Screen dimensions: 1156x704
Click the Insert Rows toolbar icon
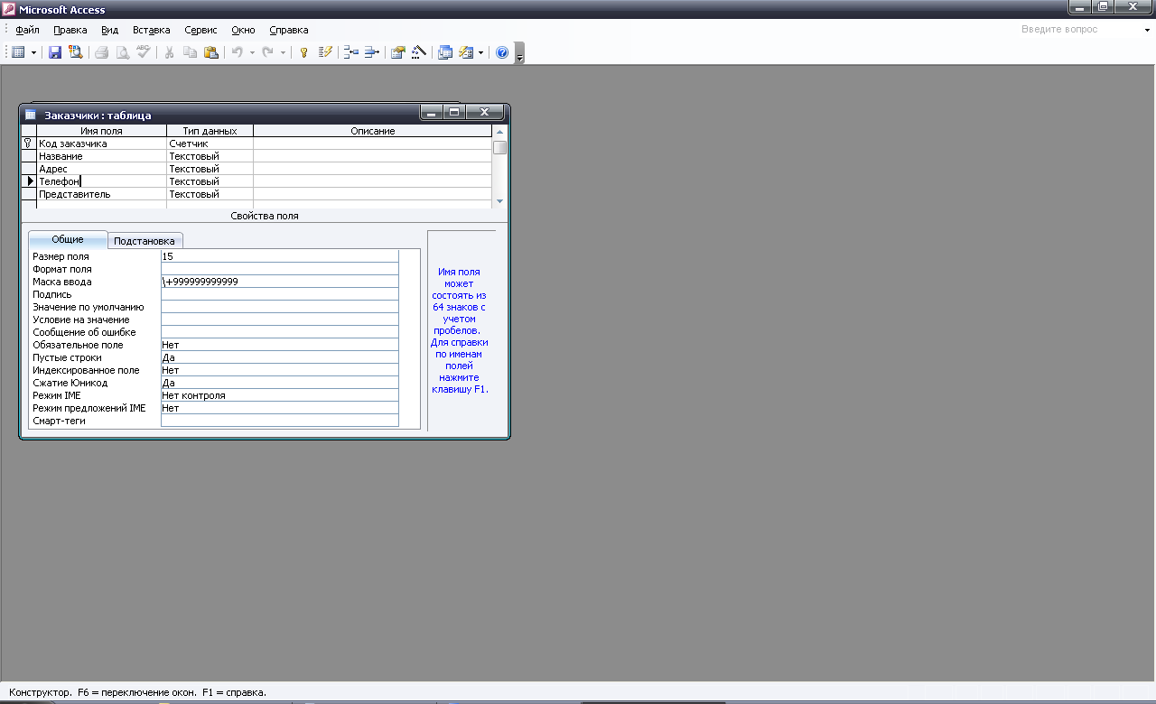(351, 52)
